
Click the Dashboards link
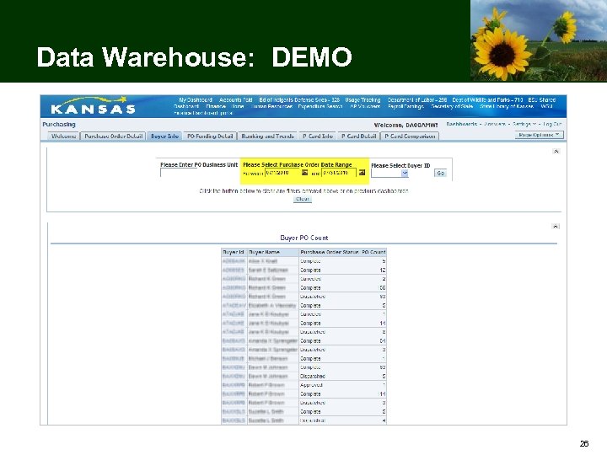click(461, 124)
